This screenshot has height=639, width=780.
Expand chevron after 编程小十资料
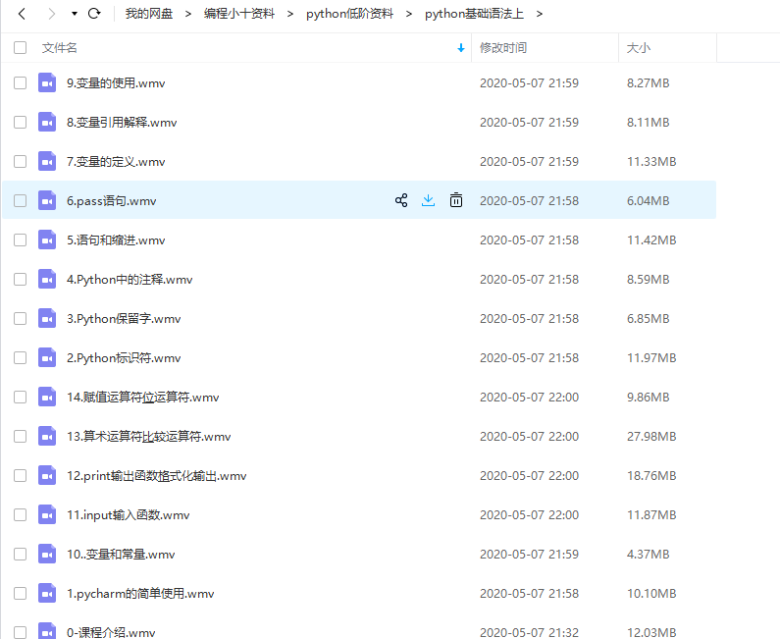(x=290, y=14)
